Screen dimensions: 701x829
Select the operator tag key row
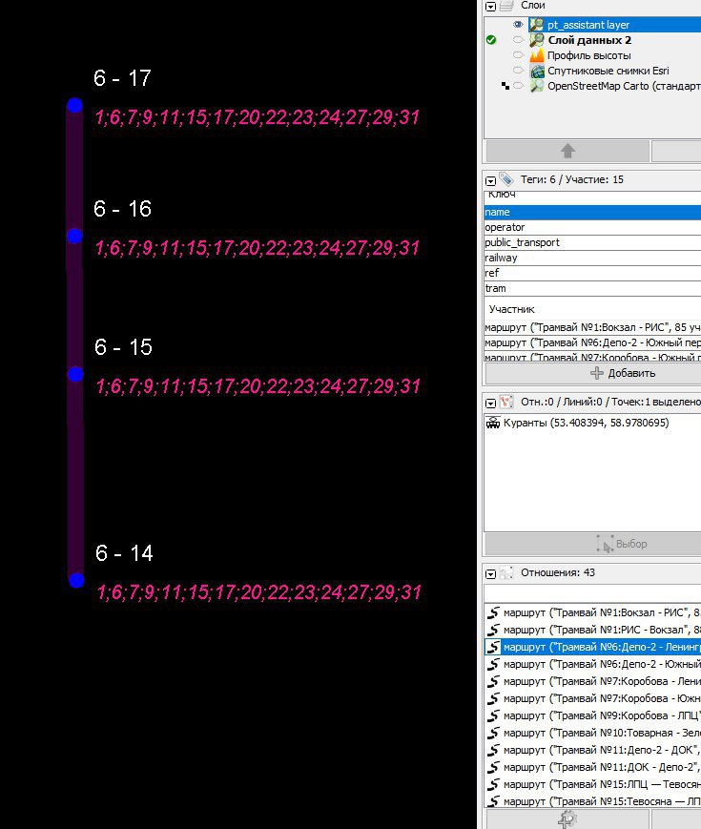(591, 227)
